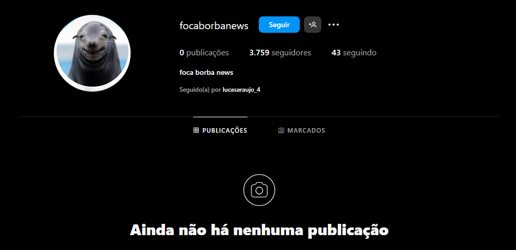This screenshot has height=250, width=516.
Task: Open the 3.759 seguidores list
Action: point(280,53)
